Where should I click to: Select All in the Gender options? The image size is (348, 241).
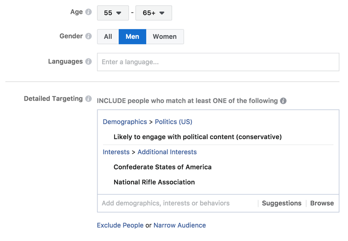(108, 37)
